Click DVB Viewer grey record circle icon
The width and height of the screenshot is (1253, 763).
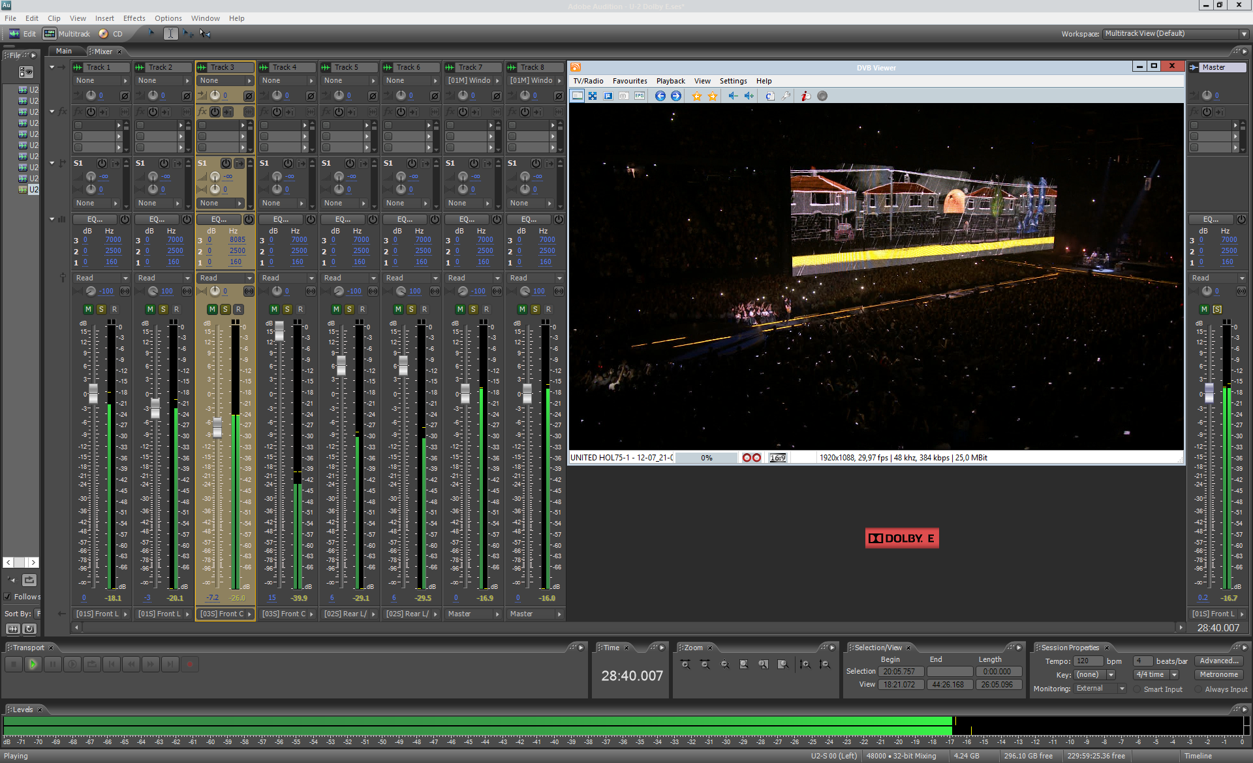click(x=822, y=96)
